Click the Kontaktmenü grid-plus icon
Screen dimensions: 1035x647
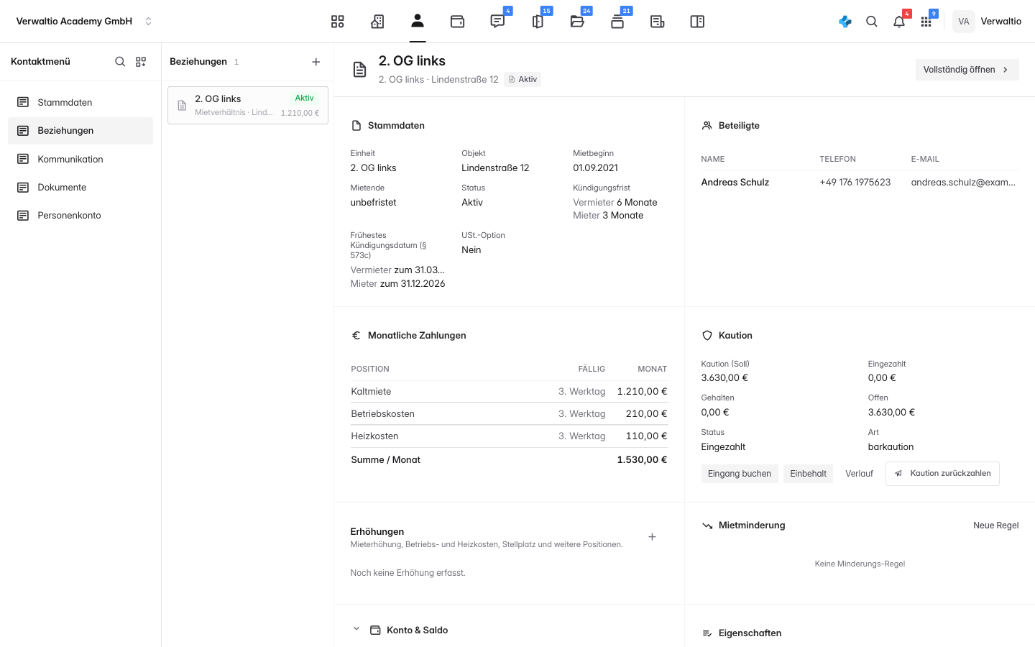(x=141, y=62)
